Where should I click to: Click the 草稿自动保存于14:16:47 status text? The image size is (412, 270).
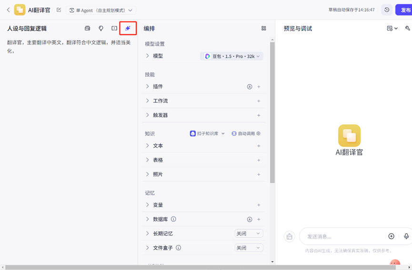coord(352,10)
